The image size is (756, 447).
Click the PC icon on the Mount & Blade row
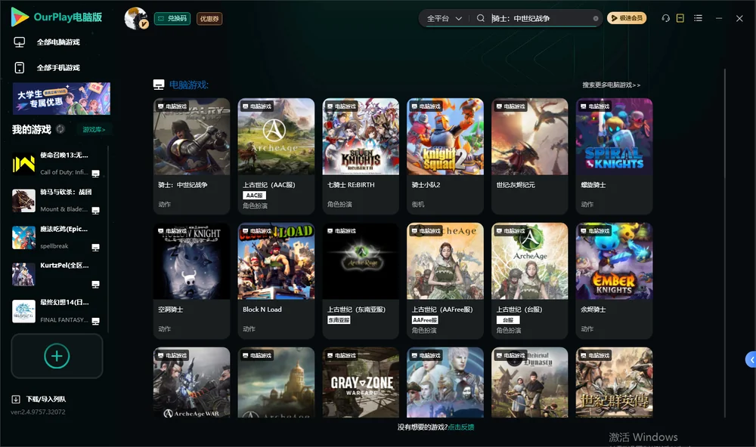95,211
